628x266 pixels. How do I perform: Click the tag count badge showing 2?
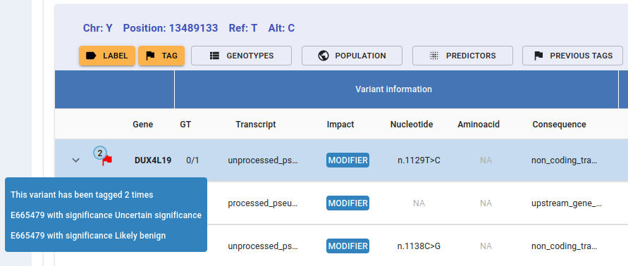(x=100, y=153)
